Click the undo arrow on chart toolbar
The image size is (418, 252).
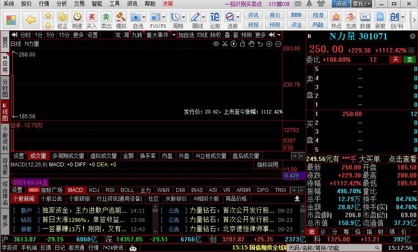click(260, 44)
